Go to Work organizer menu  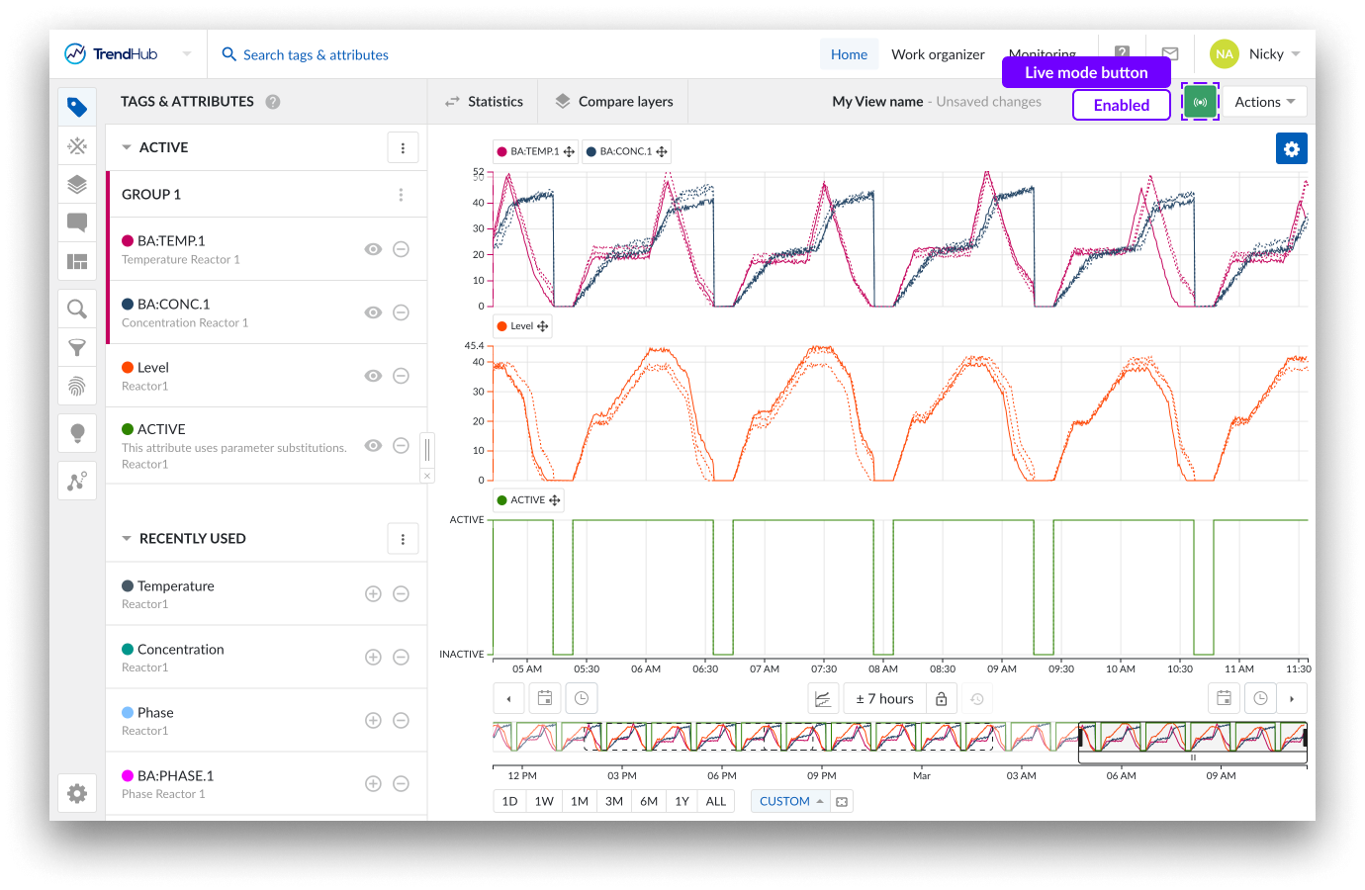click(x=938, y=54)
